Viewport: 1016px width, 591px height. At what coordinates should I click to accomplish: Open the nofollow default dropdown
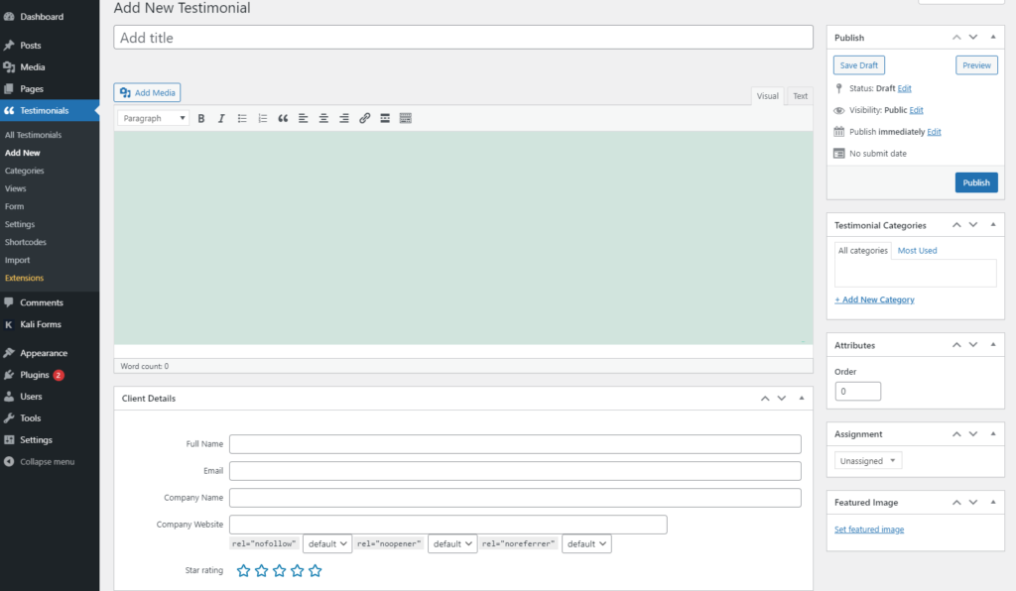coord(327,543)
